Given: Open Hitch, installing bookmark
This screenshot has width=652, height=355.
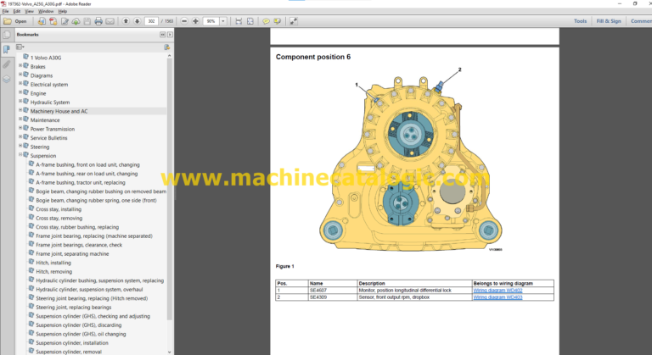Looking at the screenshot, I should (x=53, y=263).
